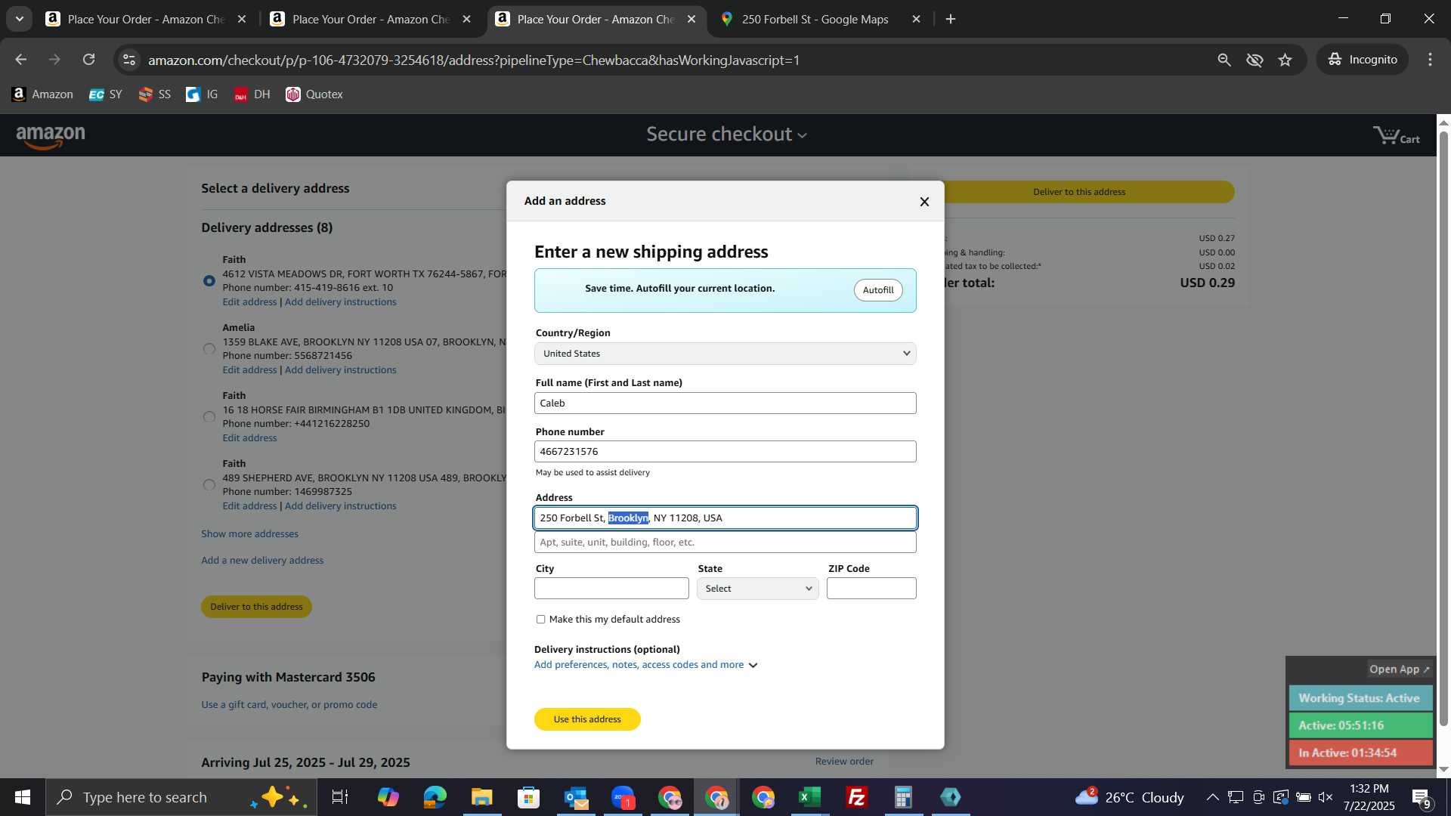Click the Autofill button
1451x816 pixels.
click(878, 290)
